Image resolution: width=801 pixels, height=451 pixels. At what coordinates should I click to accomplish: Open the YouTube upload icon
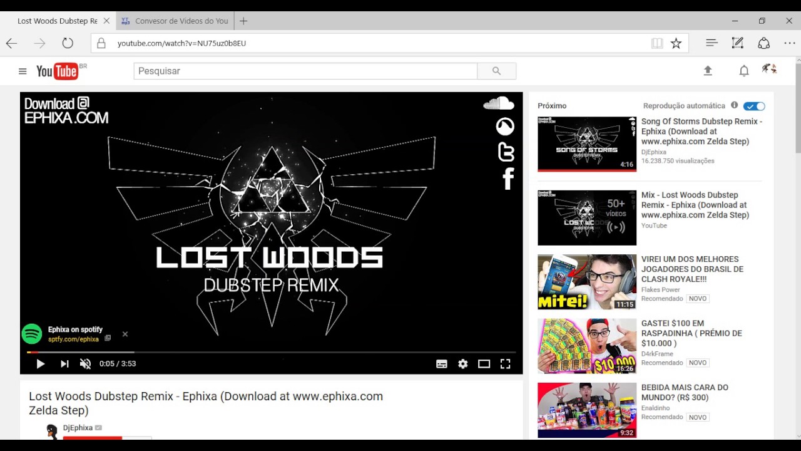[708, 71]
